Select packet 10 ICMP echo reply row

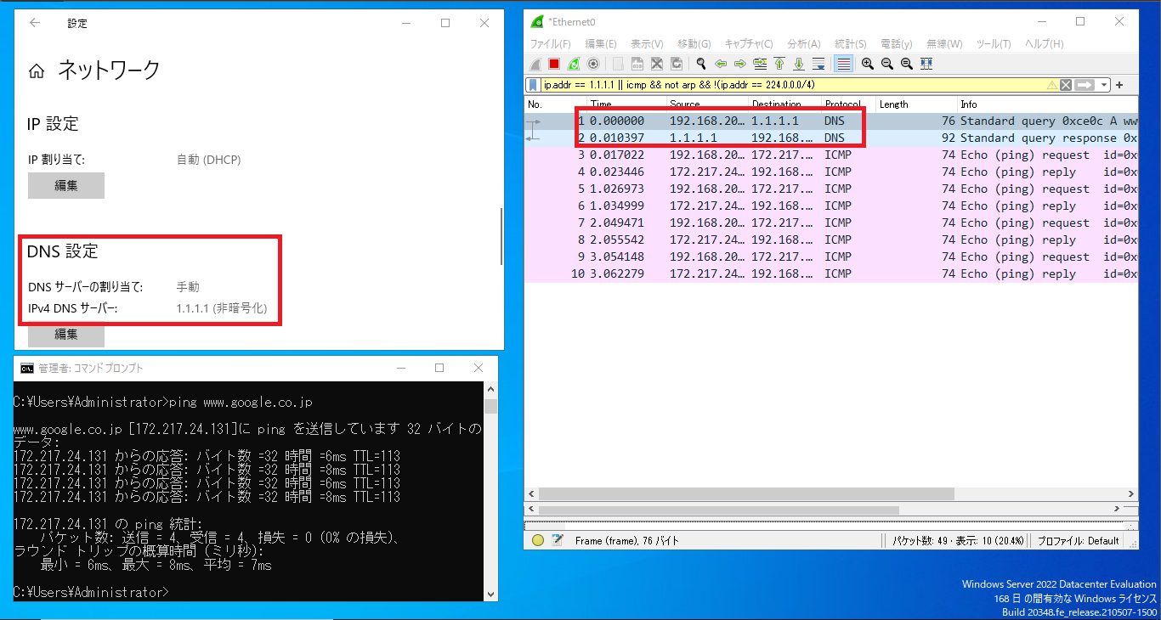coord(831,273)
